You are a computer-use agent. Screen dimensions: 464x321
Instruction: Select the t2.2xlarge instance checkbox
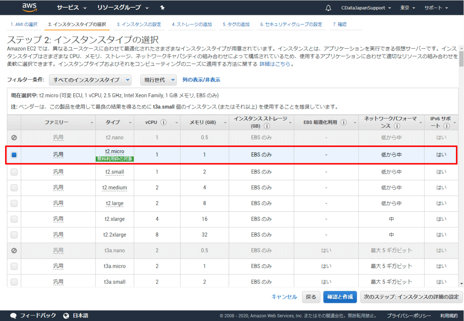click(x=14, y=235)
